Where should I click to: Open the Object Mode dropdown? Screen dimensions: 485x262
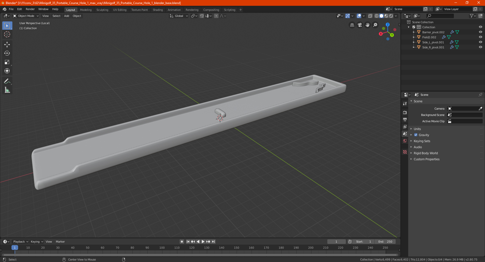(x=26, y=16)
